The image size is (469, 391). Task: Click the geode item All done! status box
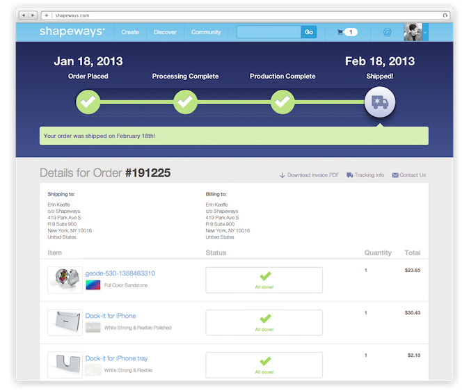point(264,280)
